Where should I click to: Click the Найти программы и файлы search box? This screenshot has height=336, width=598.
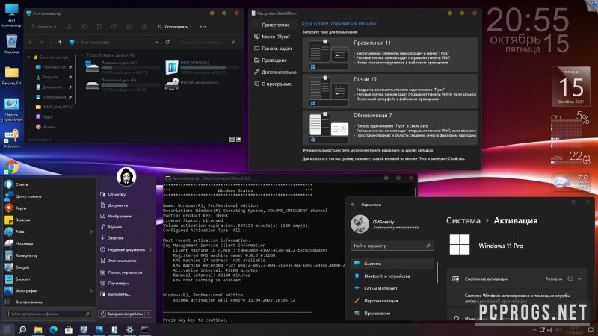pyautogui.click(x=49, y=314)
